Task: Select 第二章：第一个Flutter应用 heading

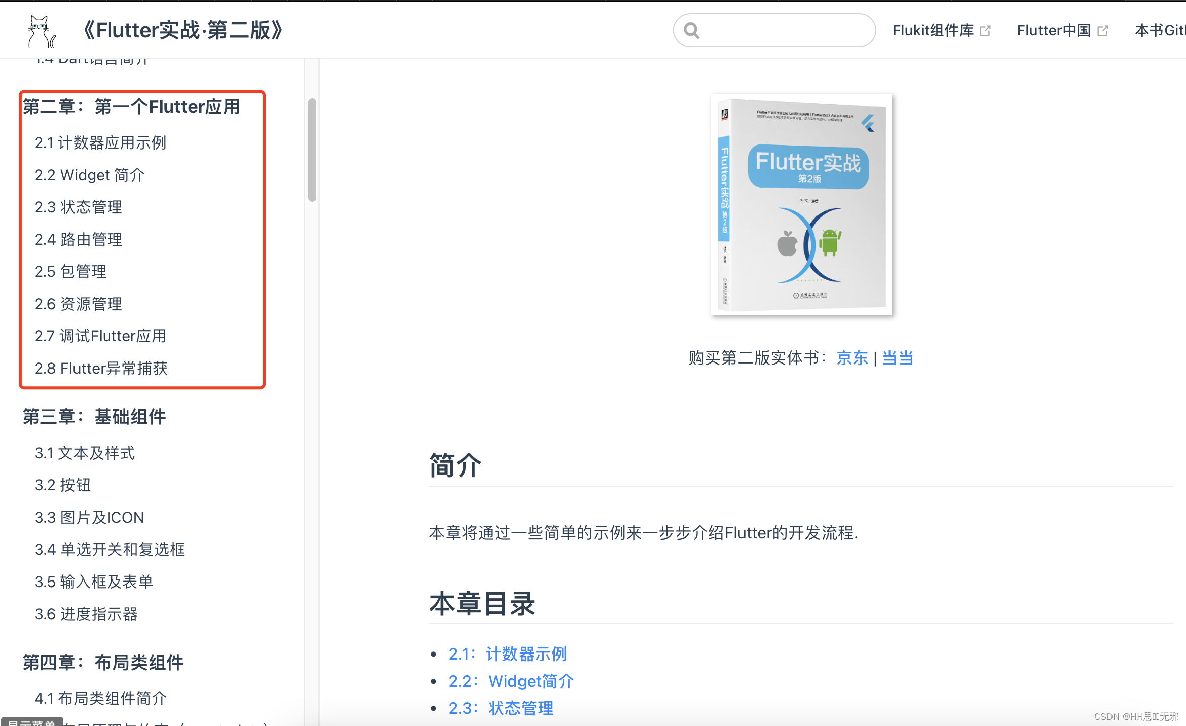Action: click(131, 107)
